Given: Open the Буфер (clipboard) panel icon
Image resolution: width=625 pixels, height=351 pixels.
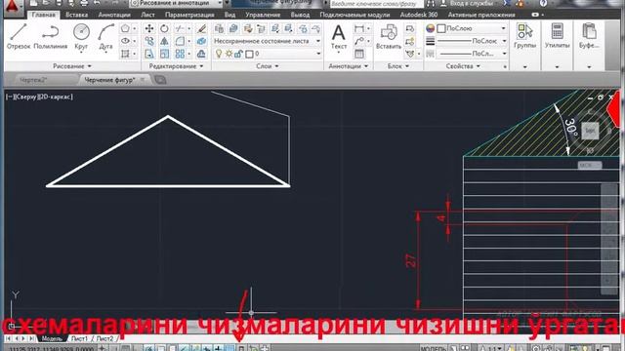Looking at the screenshot, I should click(x=589, y=36).
